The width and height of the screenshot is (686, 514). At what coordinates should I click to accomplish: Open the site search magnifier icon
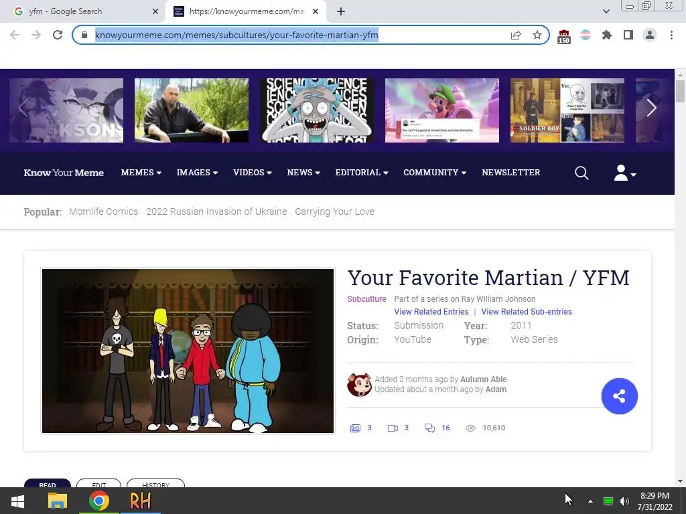click(581, 173)
